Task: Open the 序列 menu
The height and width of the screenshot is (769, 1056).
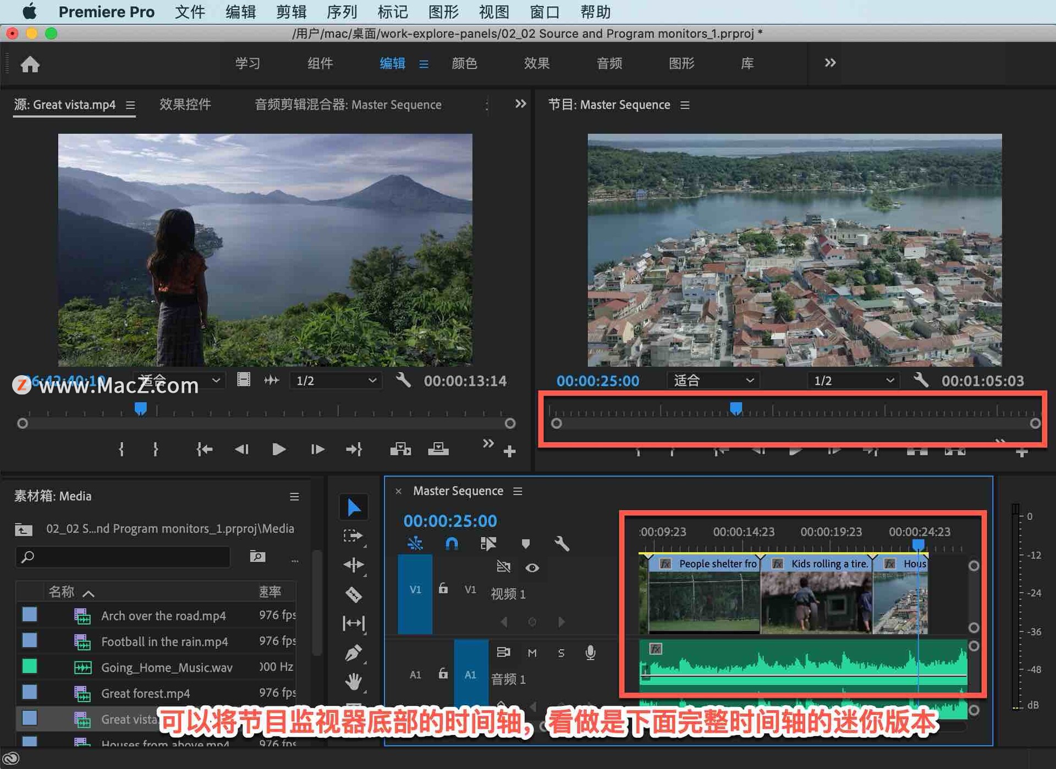Action: click(x=342, y=12)
